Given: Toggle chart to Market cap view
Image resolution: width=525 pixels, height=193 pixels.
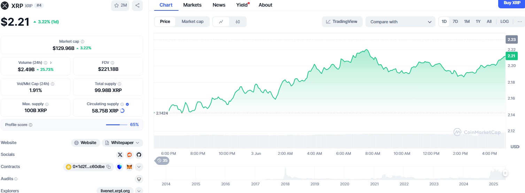Looking at the screenshot, I should point(192,22).
